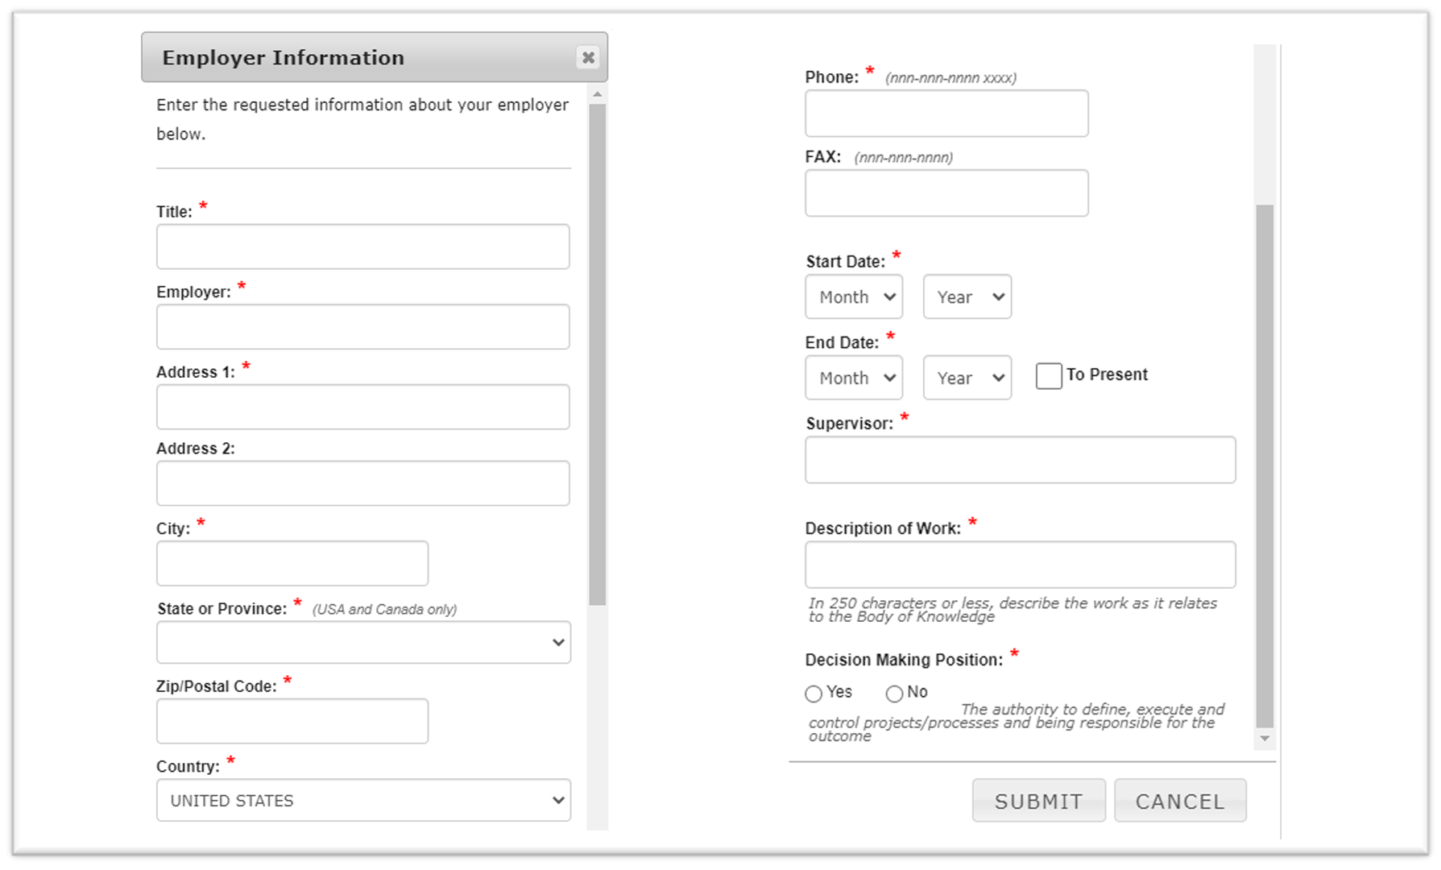The width and height of the screenshot is (1441, 870).
Task: Click the Employer Information header title
Action: pos(284,58)
